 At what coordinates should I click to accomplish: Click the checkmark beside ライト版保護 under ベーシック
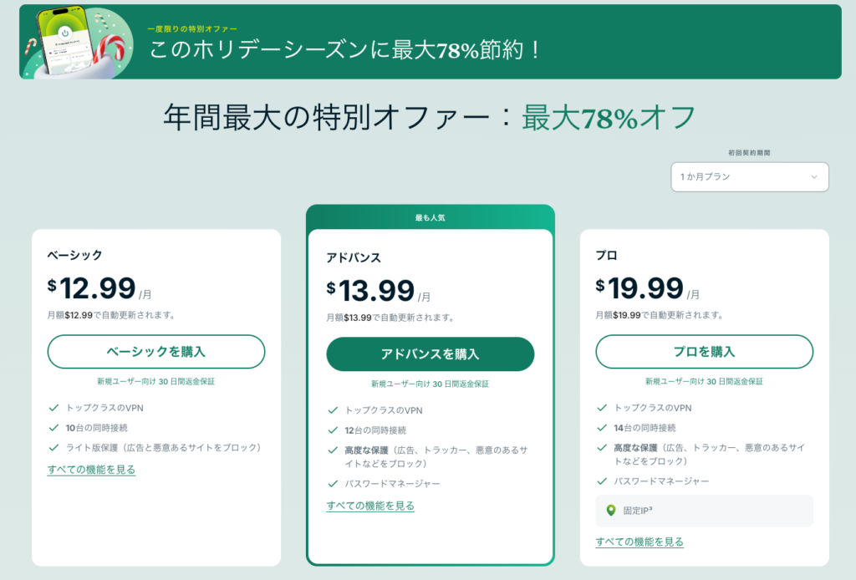pyautogui.click(x=53, y=446)
